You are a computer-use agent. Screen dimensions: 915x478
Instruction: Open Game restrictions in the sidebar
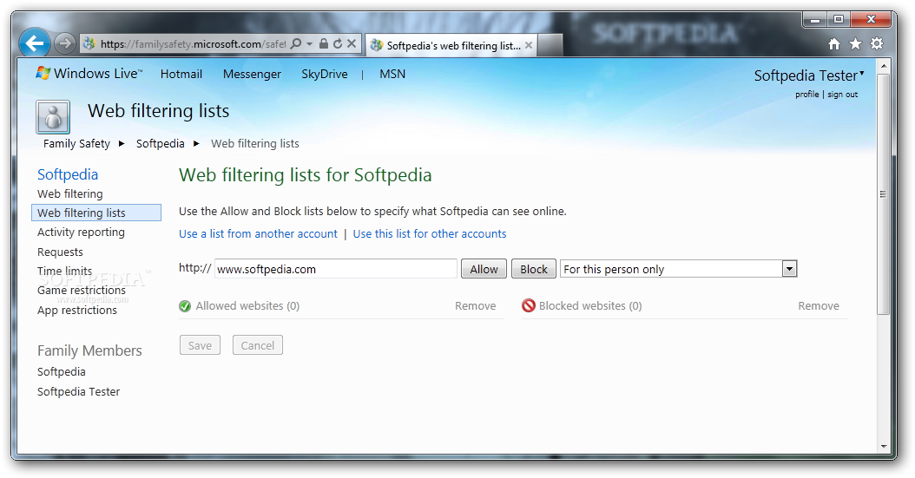[82, 291]
